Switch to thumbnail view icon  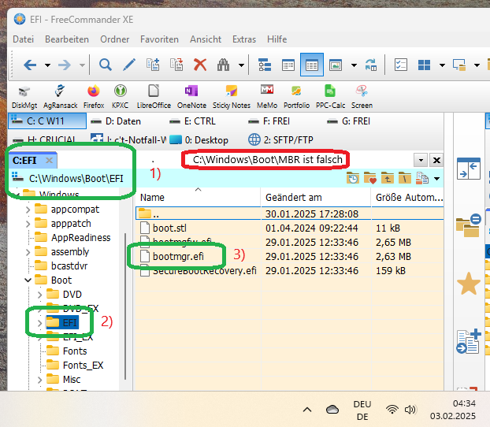tap(336, 65)
